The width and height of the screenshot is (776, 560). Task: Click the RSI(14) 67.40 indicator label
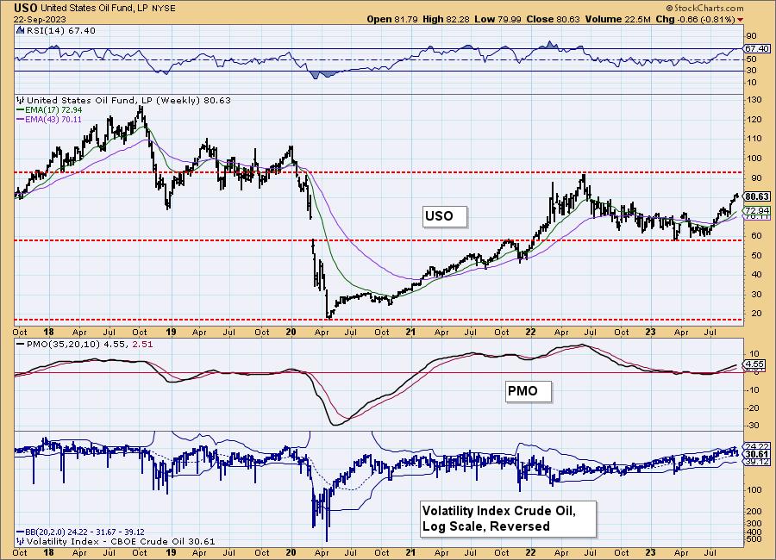[x=61, y=31]
